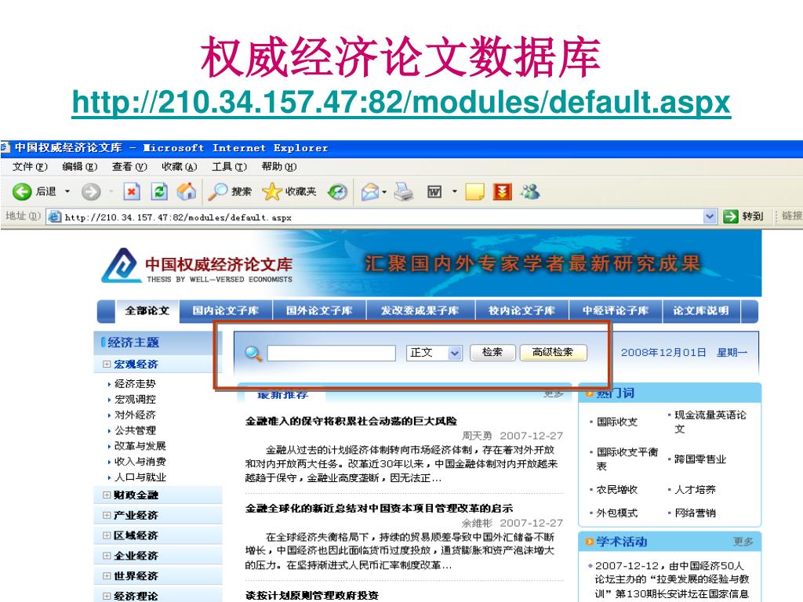Open the 编辑(E) menu
803x602 pixels.
79,167
